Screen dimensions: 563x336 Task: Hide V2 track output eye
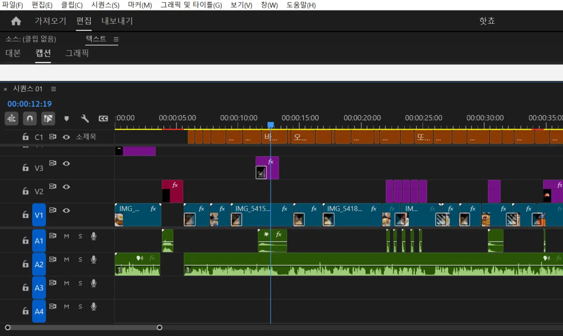[66, 187]
